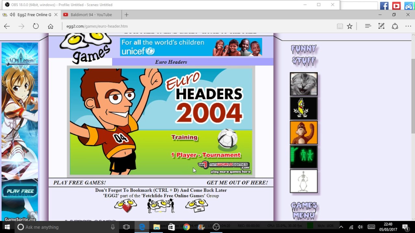Viewport: 415px width, 233px height.
Task: Click Cortana Ask me anything search box
Action: [66, 227]
